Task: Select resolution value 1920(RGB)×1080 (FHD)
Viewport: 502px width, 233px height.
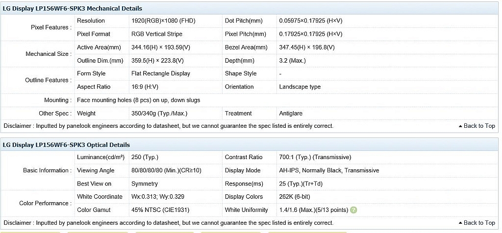Action: [163, 21]
